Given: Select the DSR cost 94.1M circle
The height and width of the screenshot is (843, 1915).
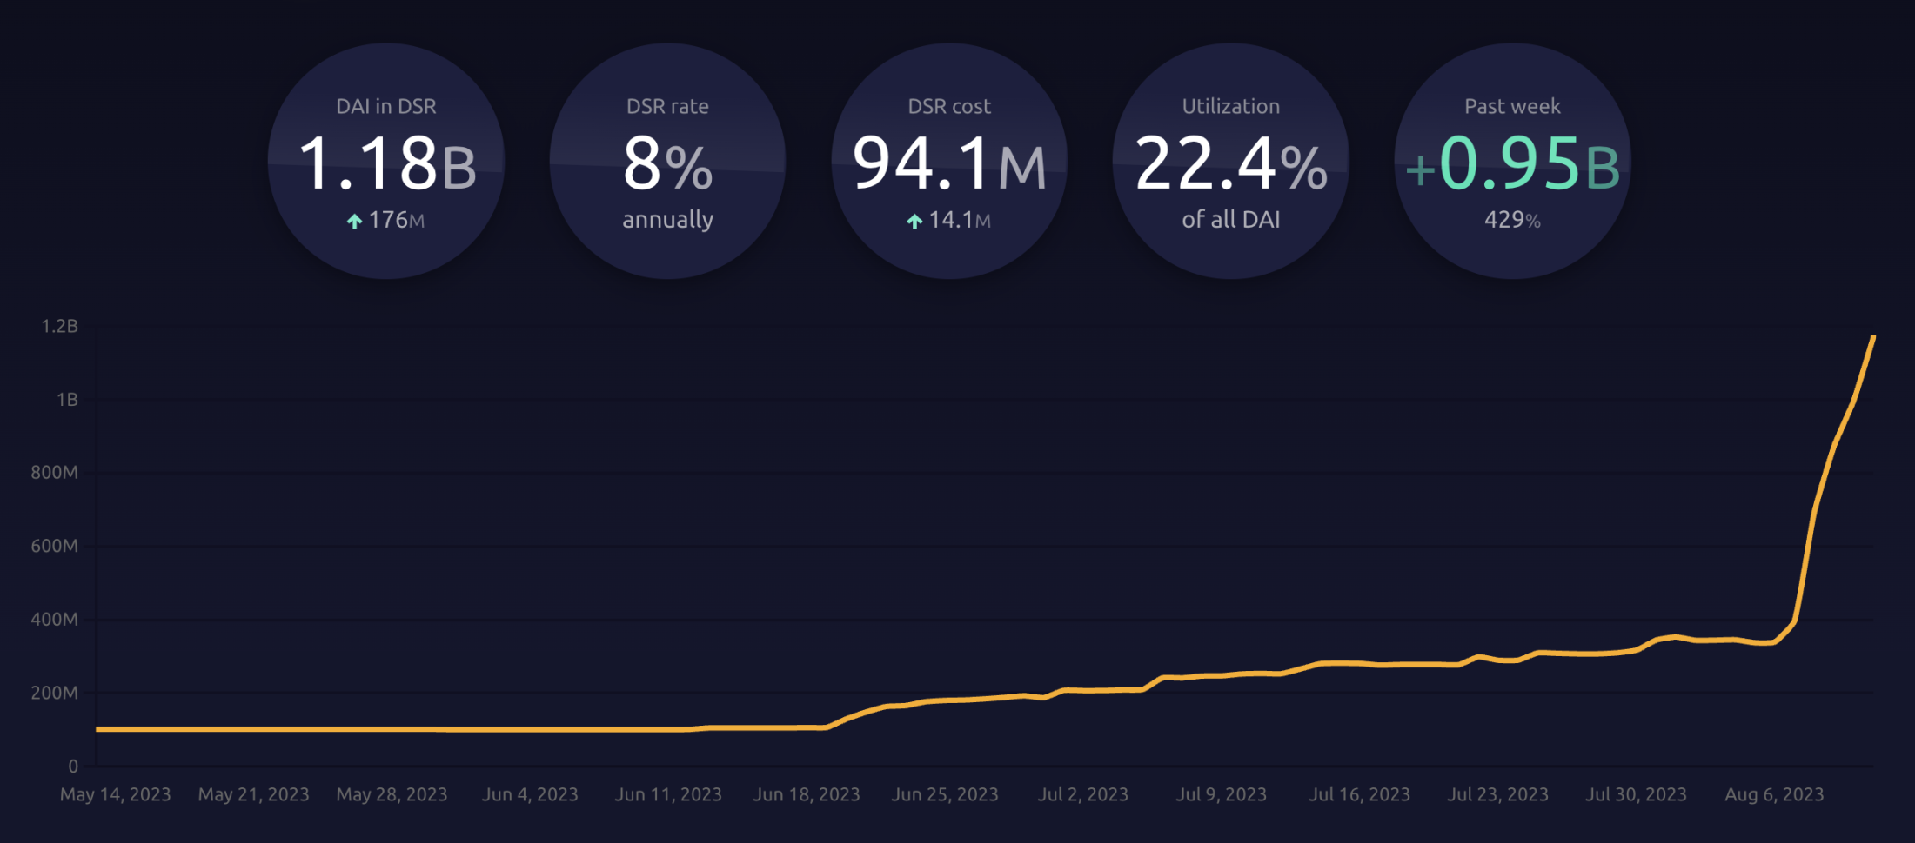Looking at the screenshot, I should [x=949, y=161].
